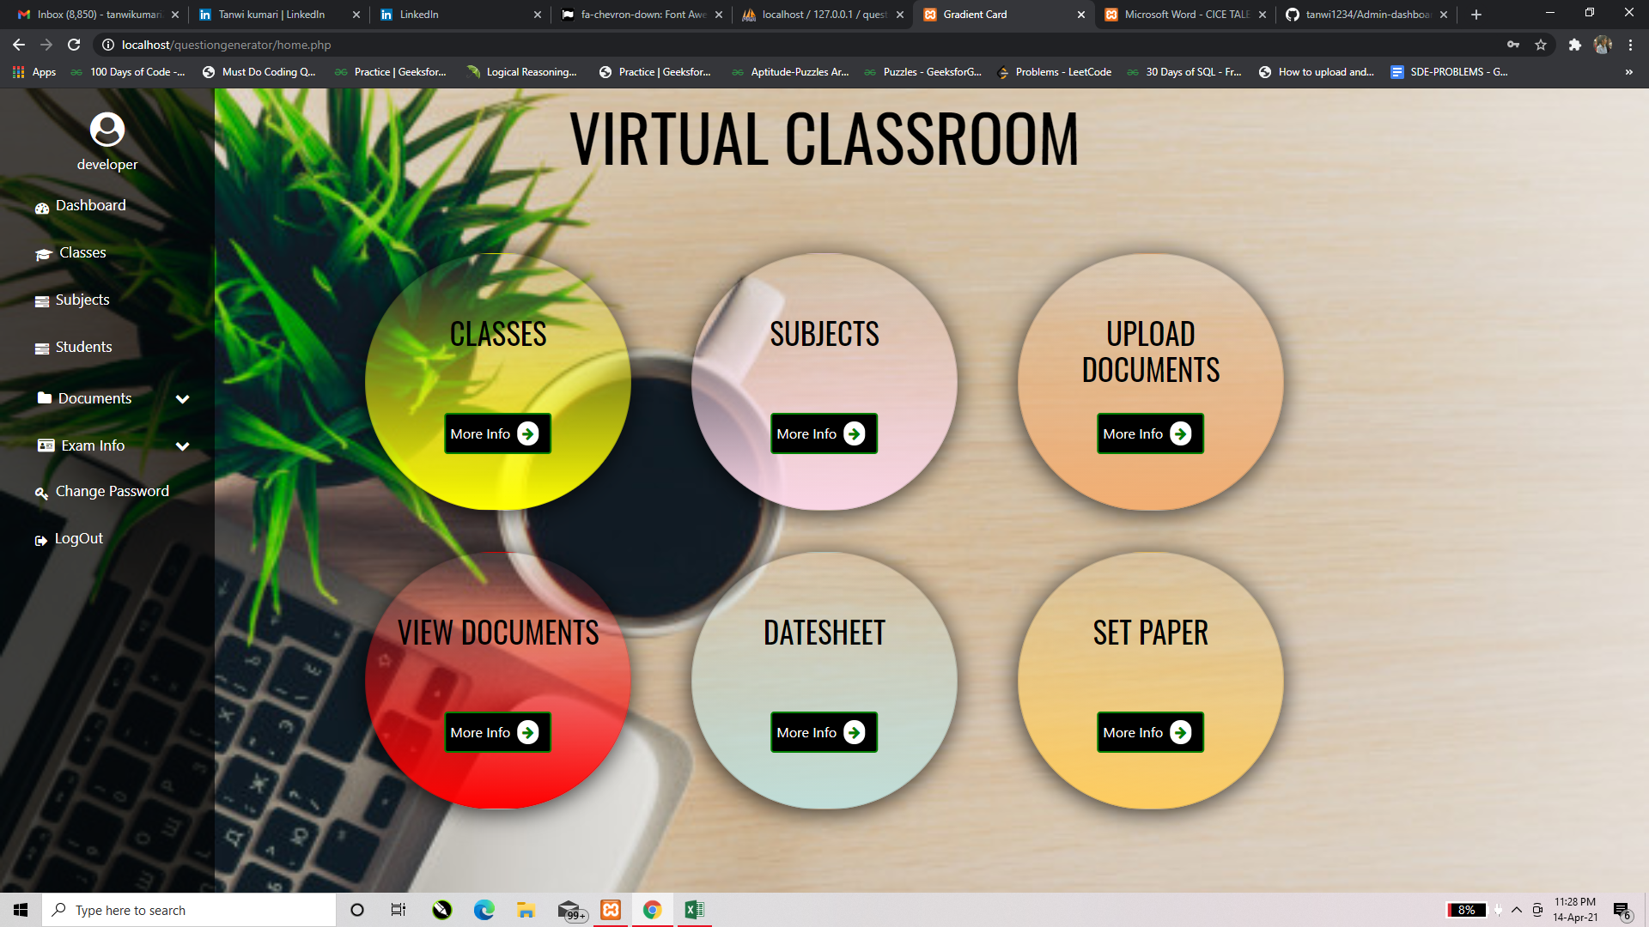The width and height of the screenshot is (1649, 927).
Task: Open the saved passwords key icon in address bar
Action: pyautogui.click(x=1513, y=45)
